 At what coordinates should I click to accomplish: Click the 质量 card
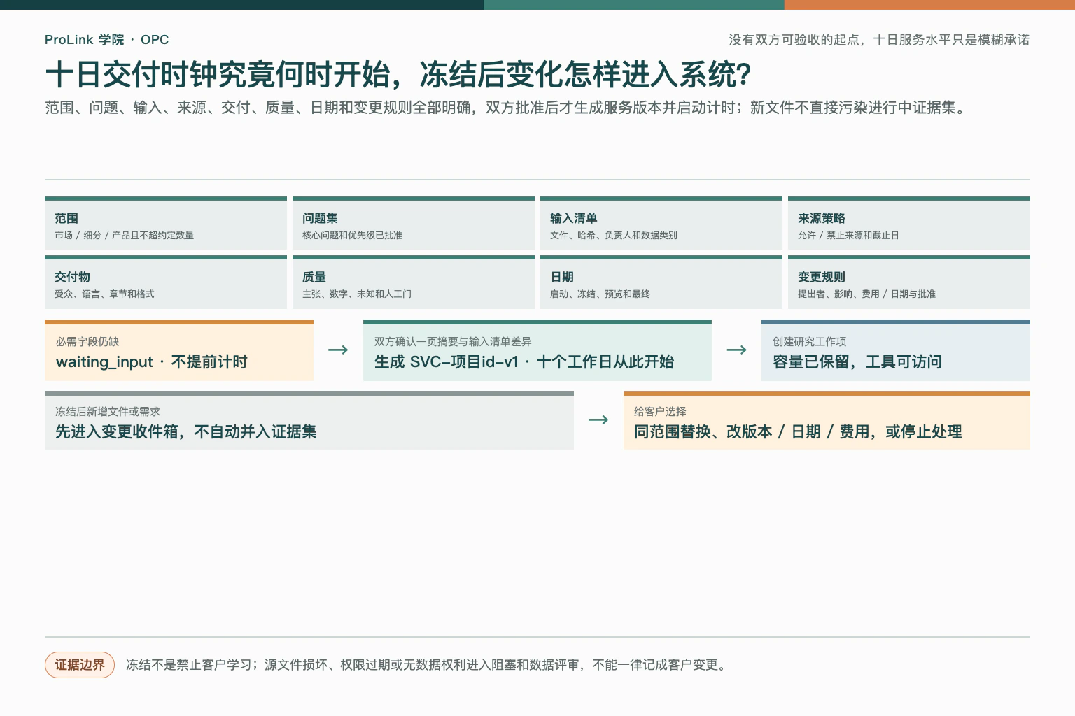[414, 282]
